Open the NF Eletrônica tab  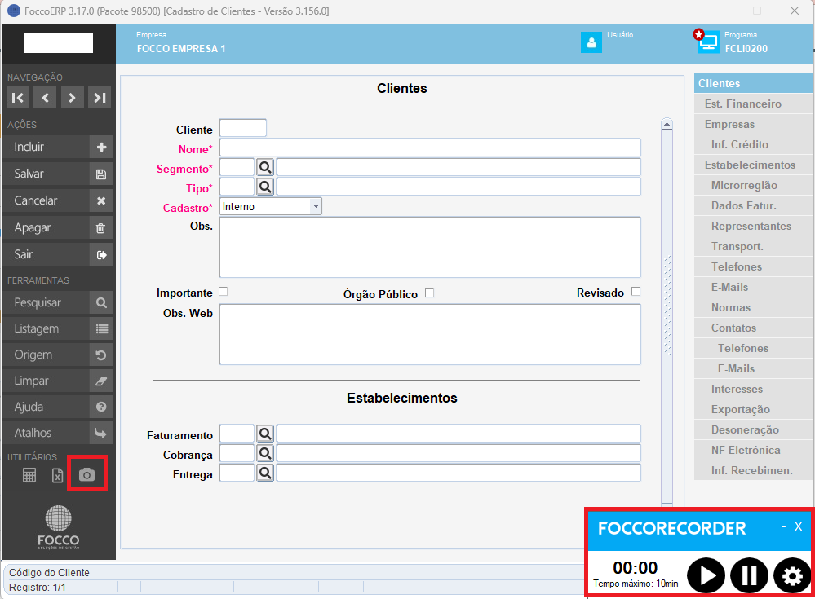754,451
